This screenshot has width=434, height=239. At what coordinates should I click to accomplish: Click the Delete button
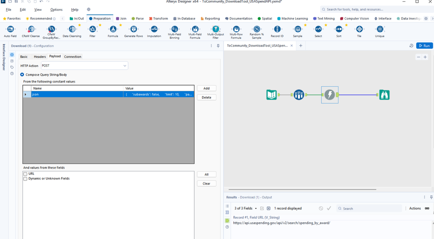tap(206, 97)
